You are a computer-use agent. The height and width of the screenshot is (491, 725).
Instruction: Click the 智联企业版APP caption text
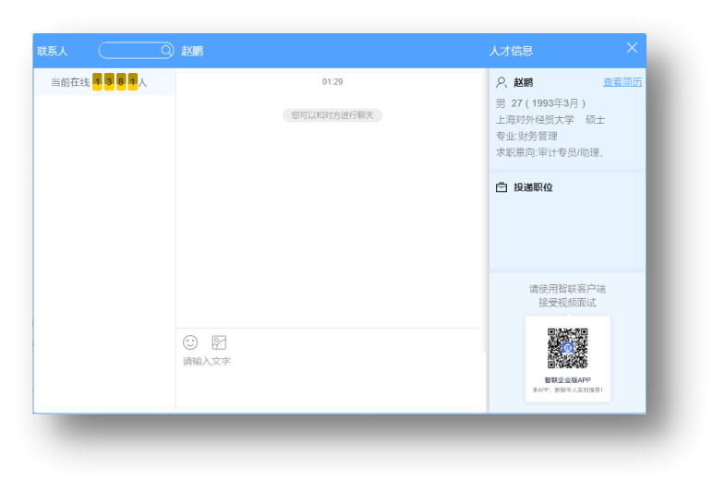pos(567,380)
